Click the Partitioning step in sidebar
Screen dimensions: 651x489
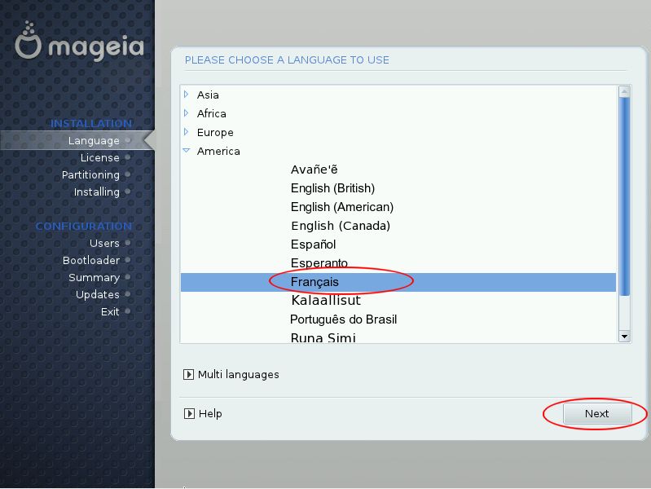pyautogui.click(x=90, y=175)
